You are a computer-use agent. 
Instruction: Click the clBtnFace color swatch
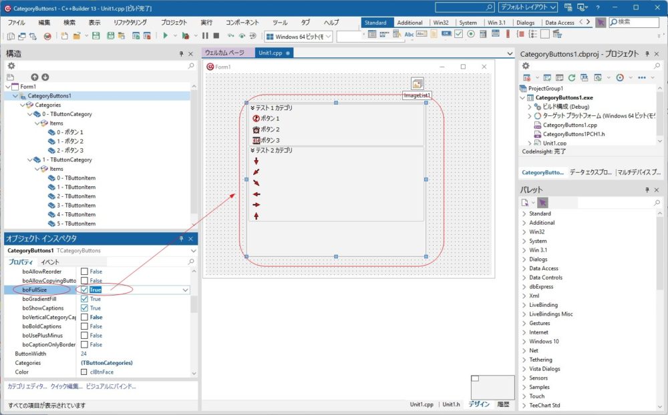point(84,372)
